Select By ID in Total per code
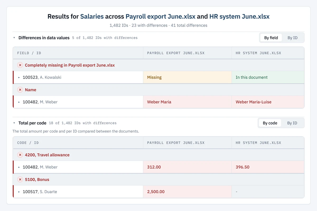 pyautogui.click(x=292, y=123)
